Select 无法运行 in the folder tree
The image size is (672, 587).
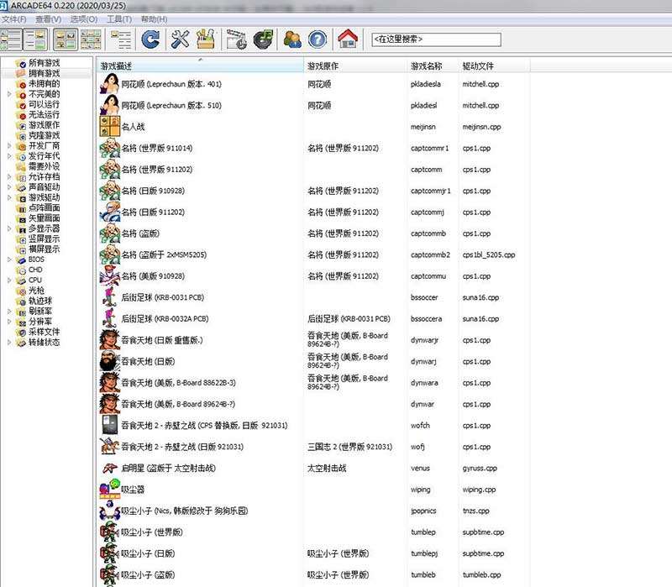point(45,114)
